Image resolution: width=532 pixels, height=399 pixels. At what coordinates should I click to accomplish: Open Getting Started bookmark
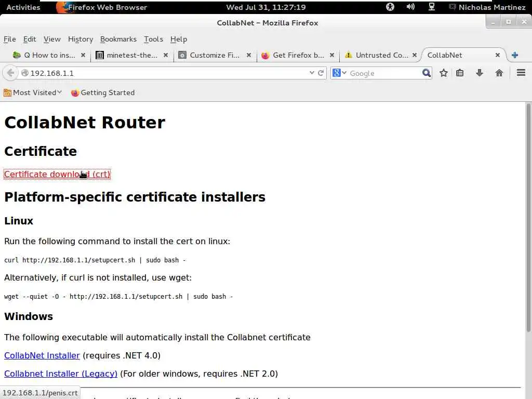tap(103, 92)
